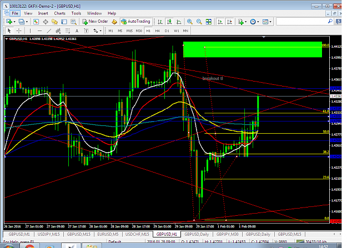The height and width of the screenshot is (248, 347).
Task: Switch to M5 timeframe
Action: [x=120, y=31]
